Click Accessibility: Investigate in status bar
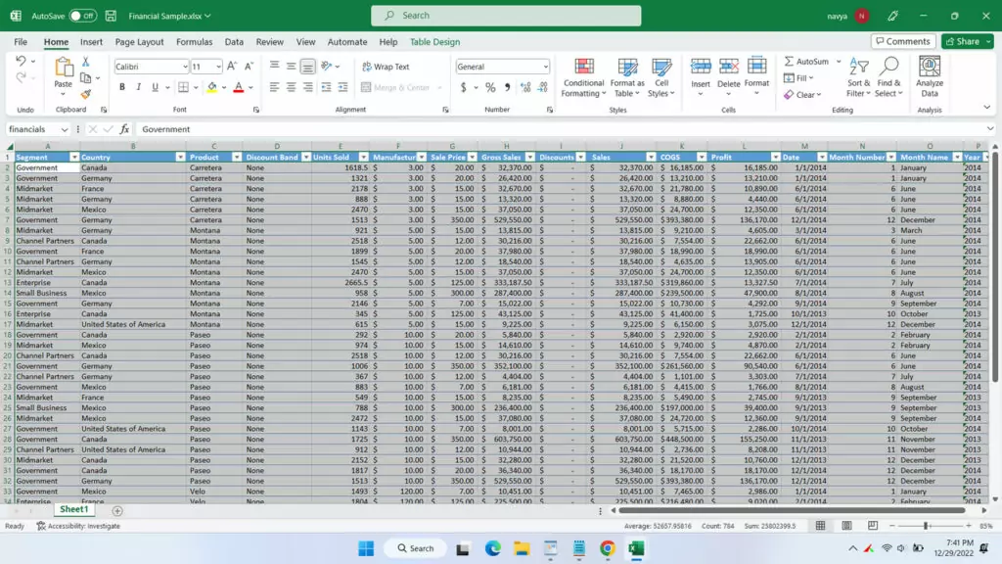The width and height of the screenshot is (1002, 564). point(78,526)
